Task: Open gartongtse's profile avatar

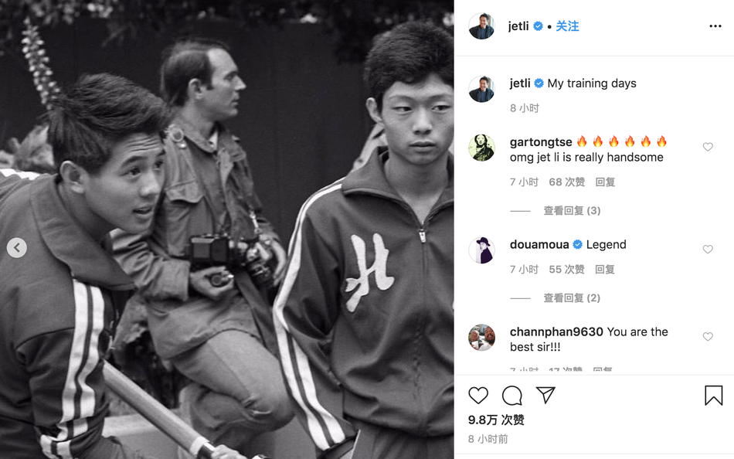Action: pyautogui.click(x=481, y=148)
